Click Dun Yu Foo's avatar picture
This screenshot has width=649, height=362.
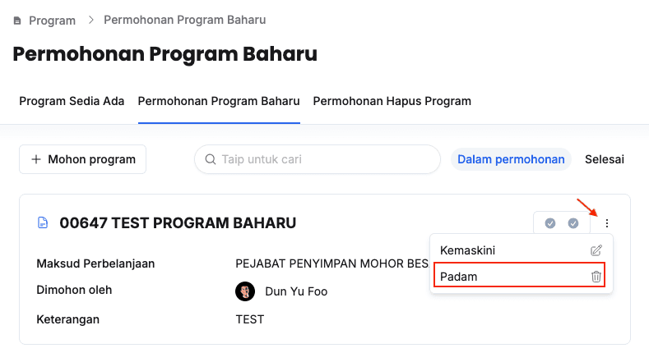pyautogui.click(x=245, y=291)
